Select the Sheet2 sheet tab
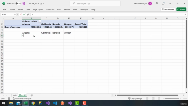This screenshot has width=188, height=106. (22, 95)
